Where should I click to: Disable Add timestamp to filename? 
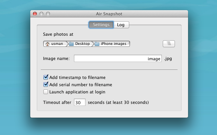pos(46,77)
